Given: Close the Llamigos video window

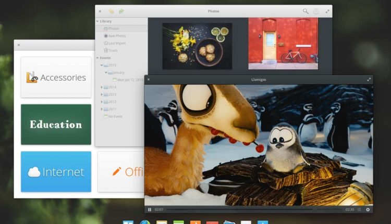Looking at the screenshot, I should point(149,80).
